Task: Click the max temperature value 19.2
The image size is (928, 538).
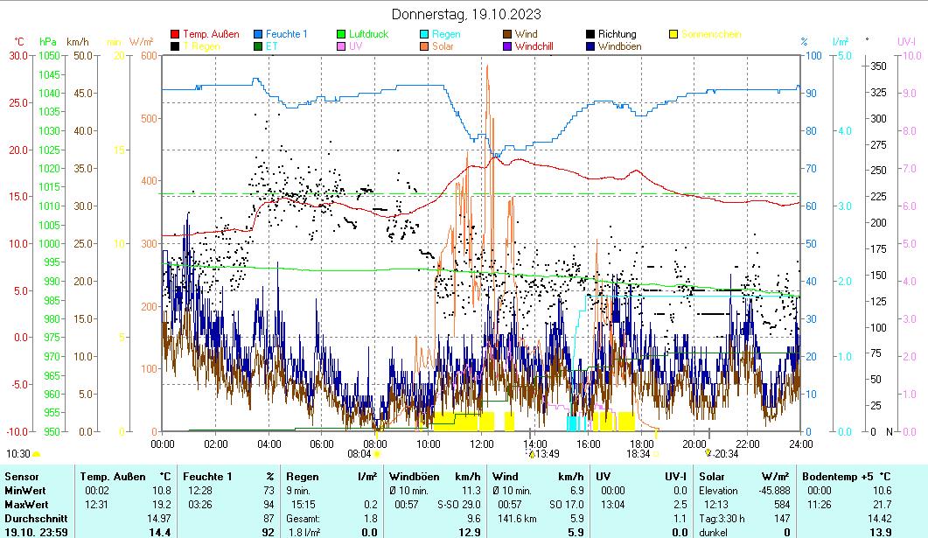Action: (161, 505)
